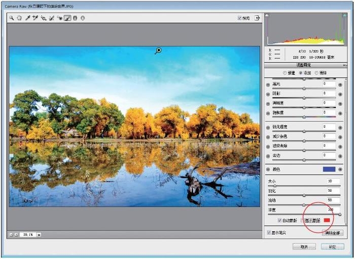The width and height of the screenshot is (355, 259).
Task: Open the adjustment brush panel menu
Action: click(344, 65)
